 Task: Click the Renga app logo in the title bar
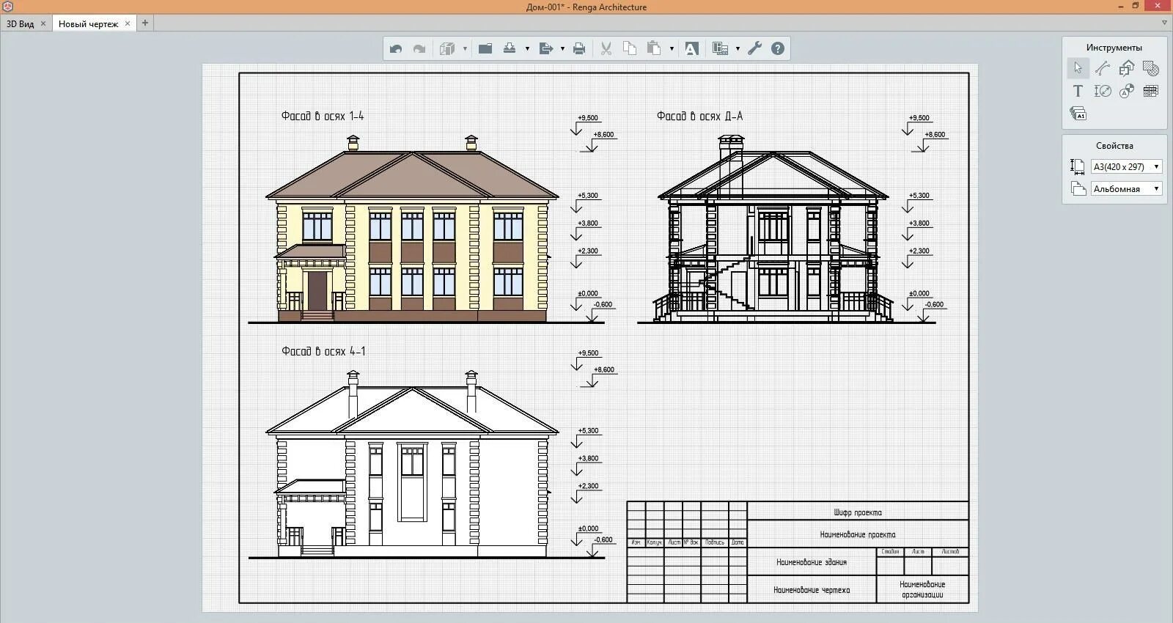coord(7,7)
